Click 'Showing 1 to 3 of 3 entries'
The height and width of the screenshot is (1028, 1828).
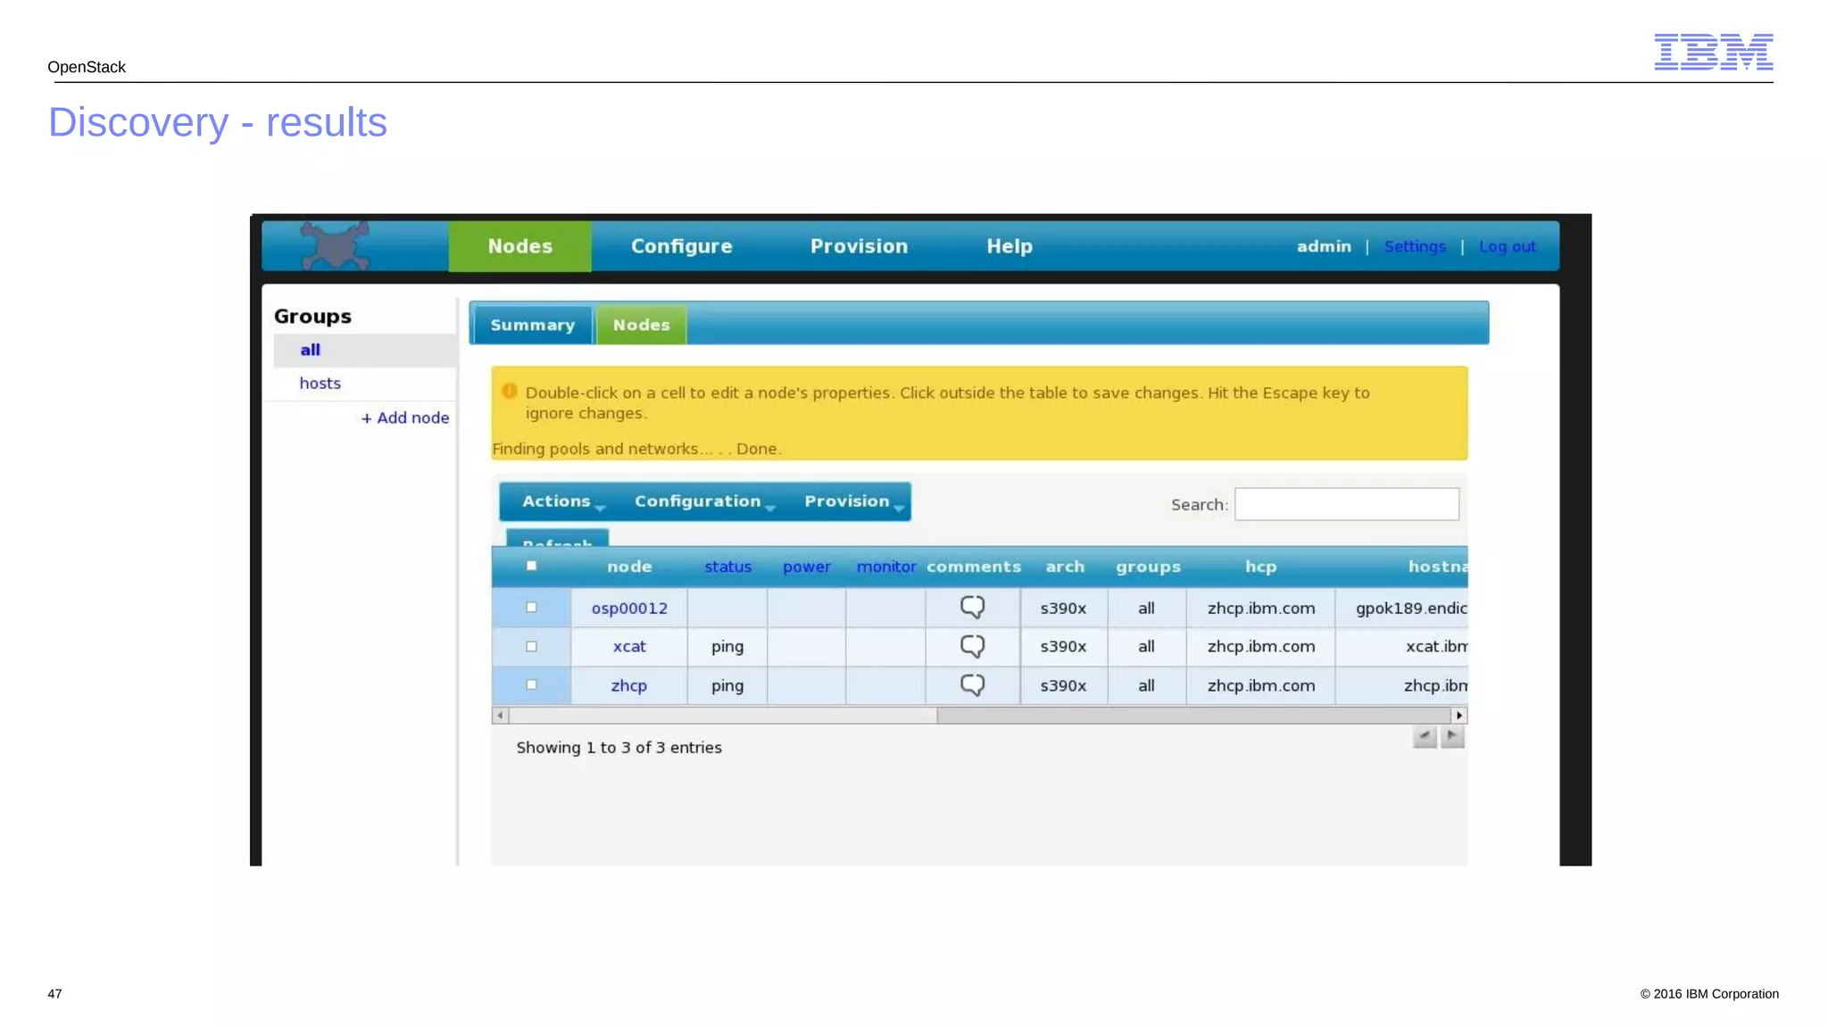619,748
